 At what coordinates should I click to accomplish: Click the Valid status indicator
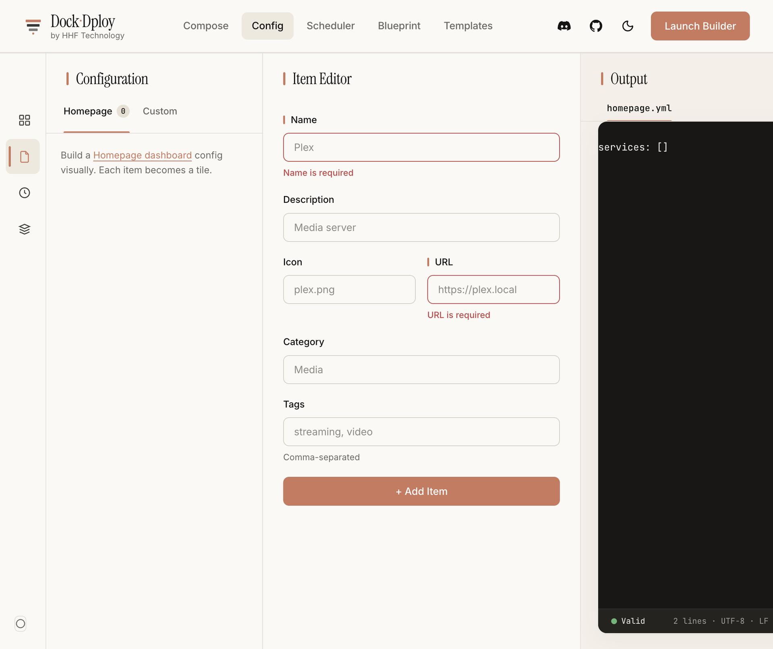(628, 621)
